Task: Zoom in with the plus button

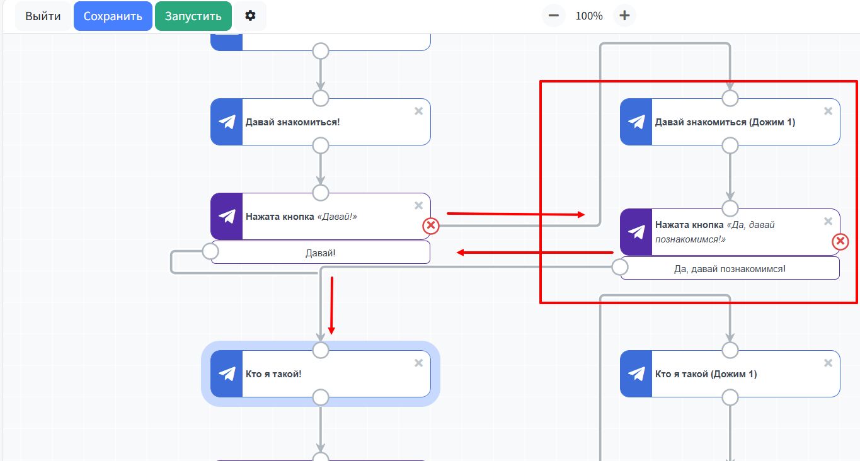Action: tap(624, 16)
